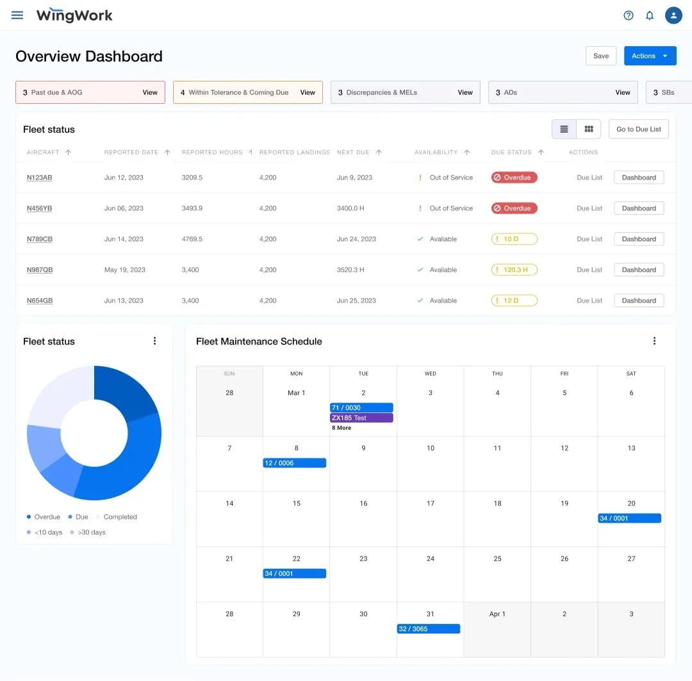View Past due & AOG items
Viewport: 692px width, 681px height.
[x=149, y=92]
